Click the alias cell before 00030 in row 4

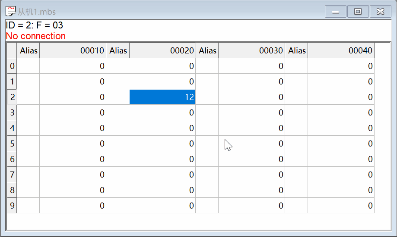(207, 128)
